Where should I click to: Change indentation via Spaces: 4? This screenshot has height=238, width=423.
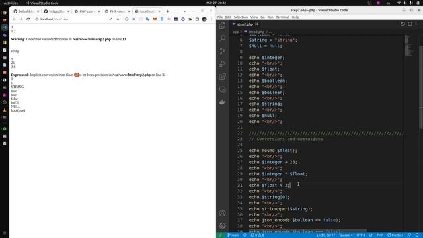click(346, 235)
